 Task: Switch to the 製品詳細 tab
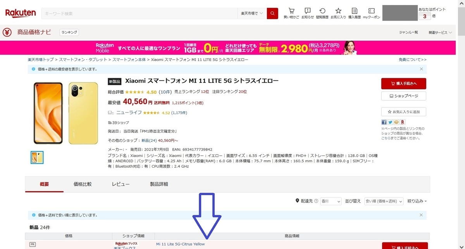(159, 184)
